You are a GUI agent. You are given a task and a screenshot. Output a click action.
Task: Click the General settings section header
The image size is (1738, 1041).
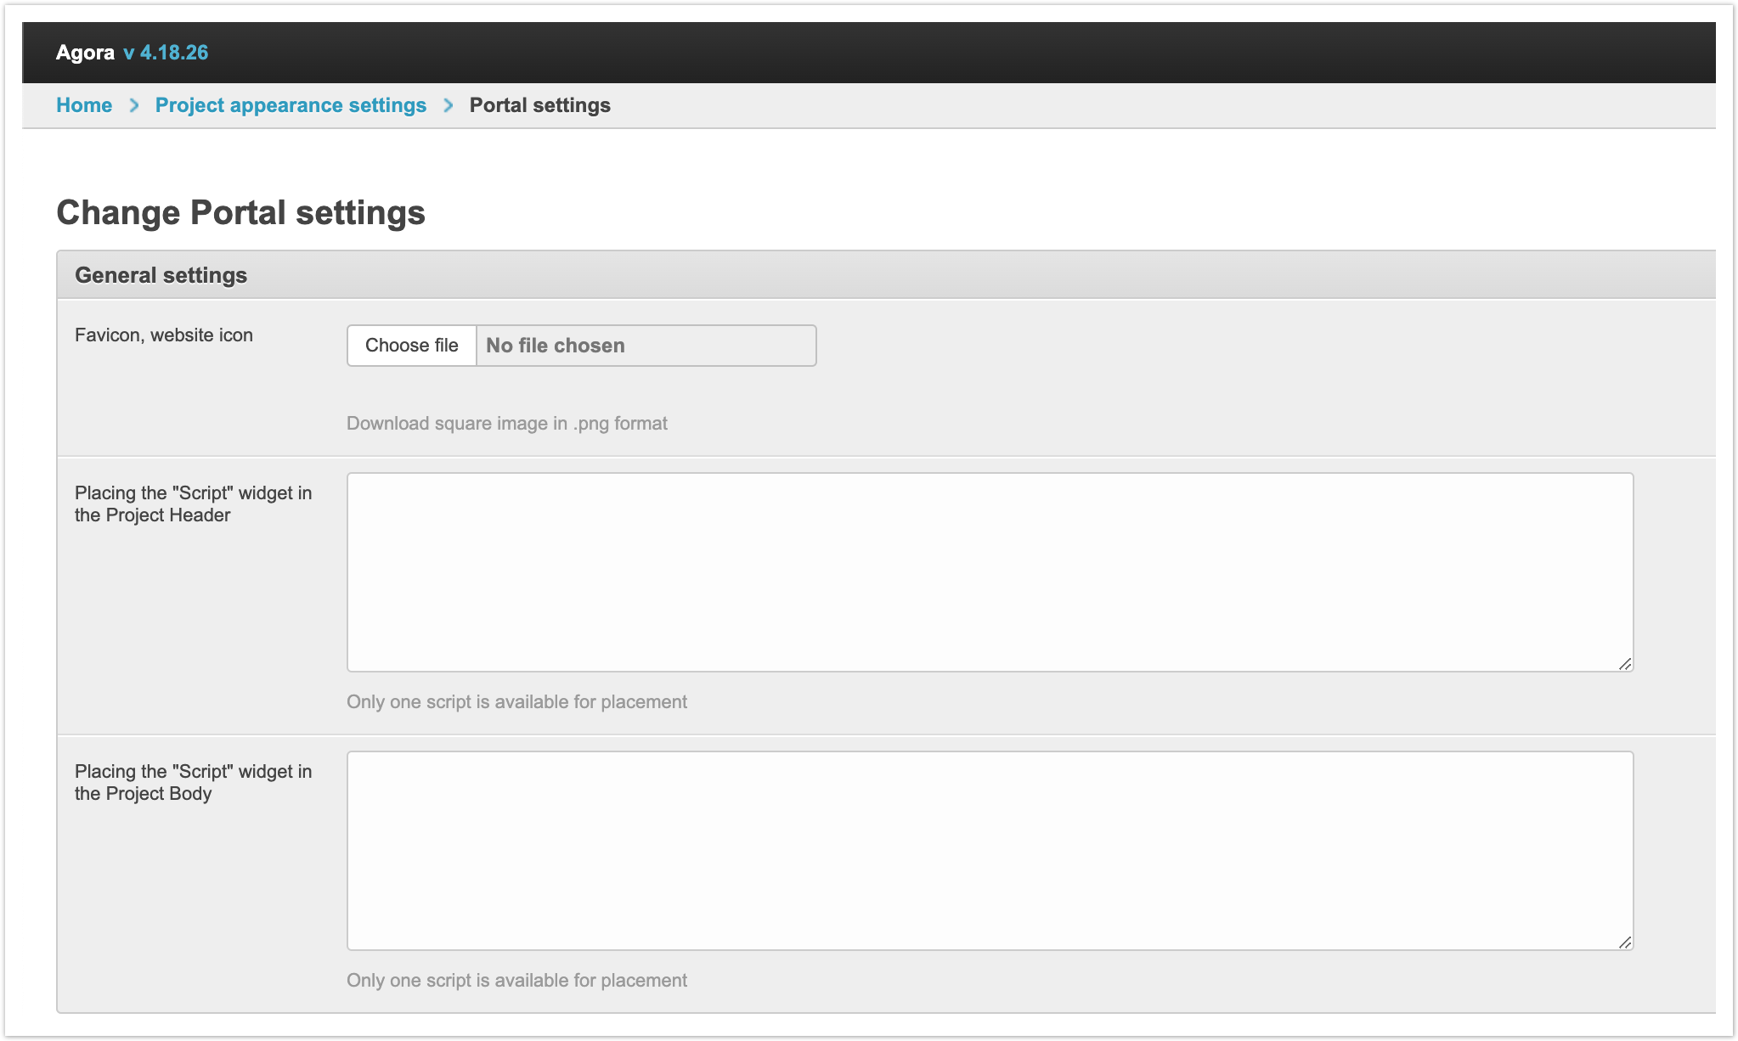pos(161,275)
